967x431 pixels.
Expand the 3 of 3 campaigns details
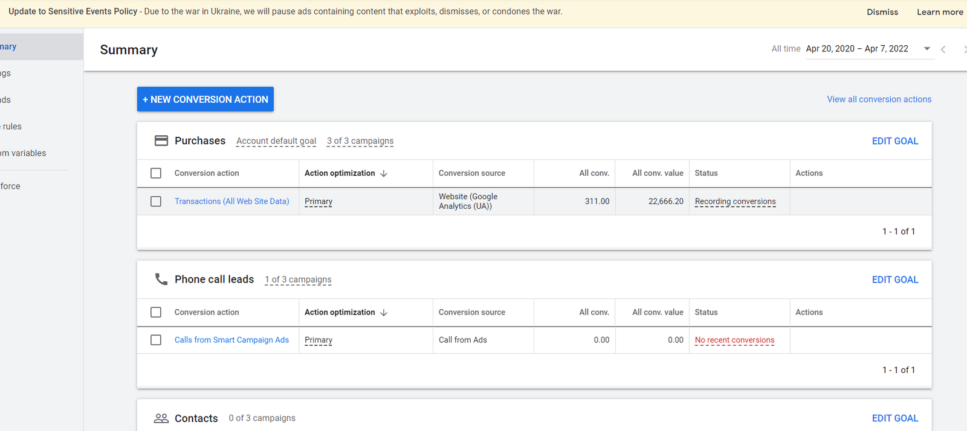[x=360, y=141]
